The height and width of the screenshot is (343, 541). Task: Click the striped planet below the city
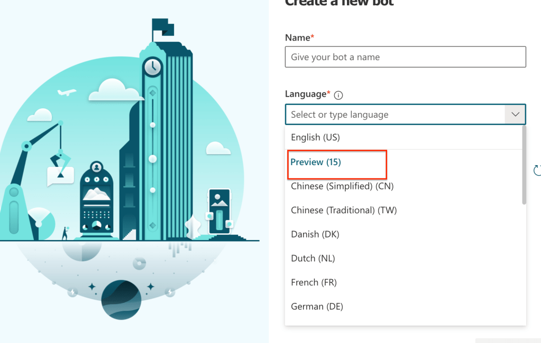pos(121,300)
